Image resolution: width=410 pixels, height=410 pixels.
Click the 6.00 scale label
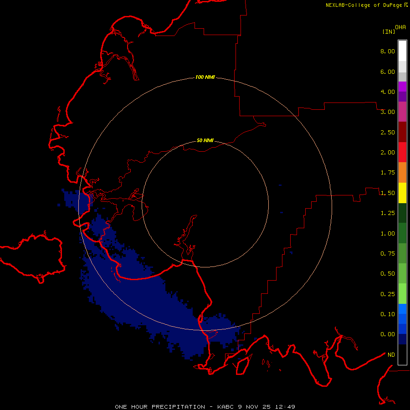(388, 72)
